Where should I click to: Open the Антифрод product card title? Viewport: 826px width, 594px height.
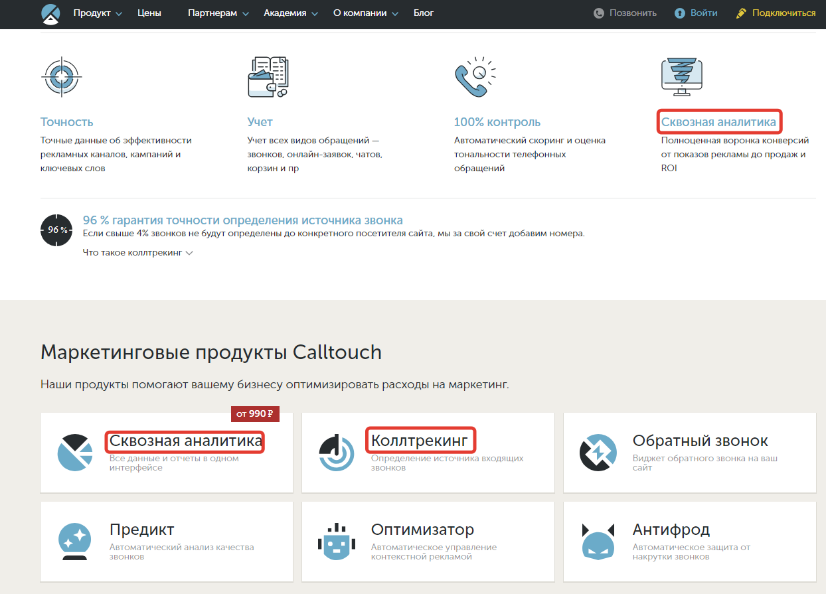pyautogui.click(x=671, y=530)
